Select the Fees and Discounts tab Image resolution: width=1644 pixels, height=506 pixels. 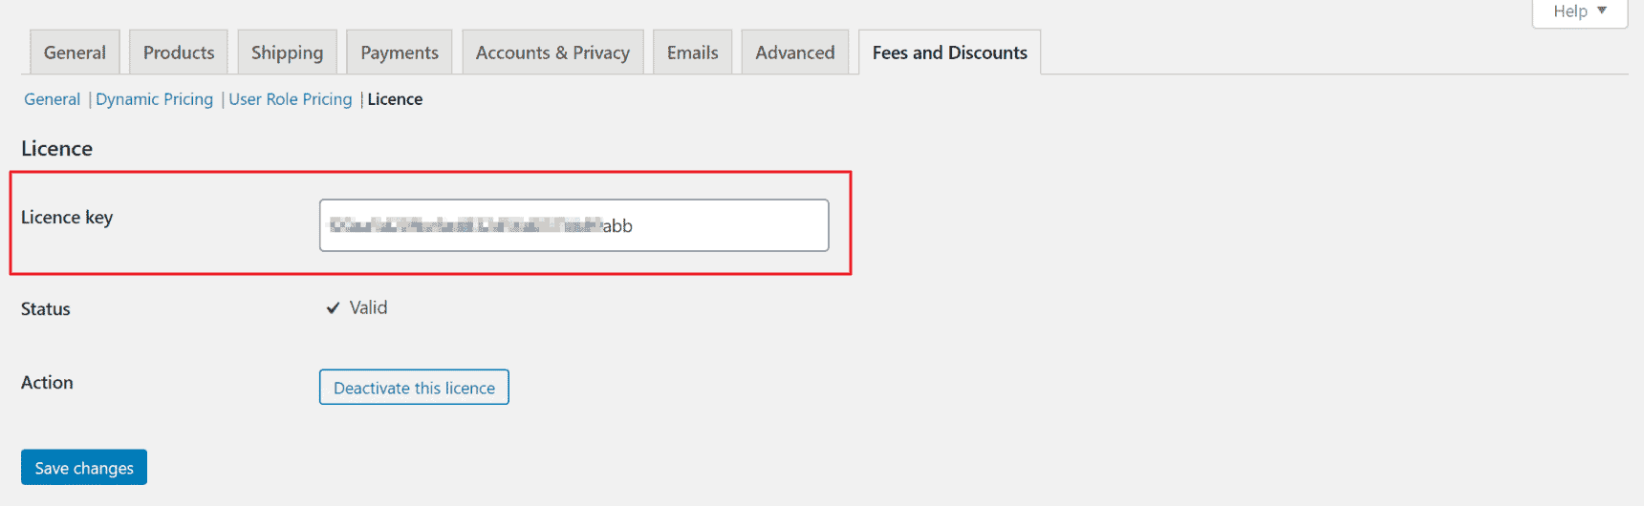950,53
